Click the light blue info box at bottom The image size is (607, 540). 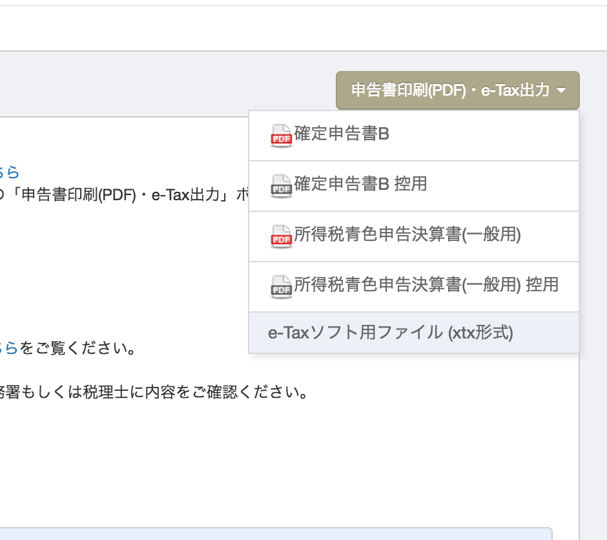click(278, 534)
